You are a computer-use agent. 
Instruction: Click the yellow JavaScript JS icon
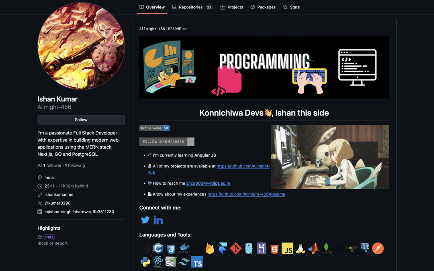pyautogui.click(x=287, y=249)
